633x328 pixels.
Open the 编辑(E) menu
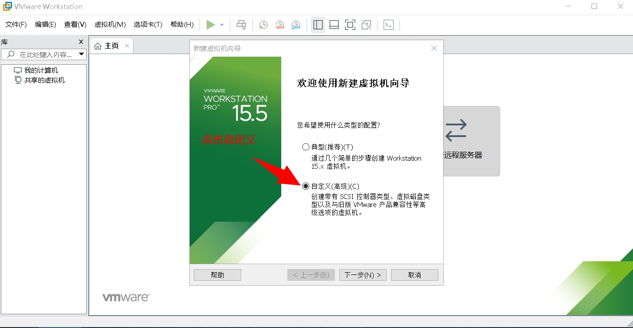[x=46, y=25]
